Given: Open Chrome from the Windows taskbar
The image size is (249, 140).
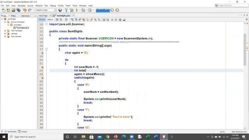Looking at the screenshot, I should [x=107, y=136].
